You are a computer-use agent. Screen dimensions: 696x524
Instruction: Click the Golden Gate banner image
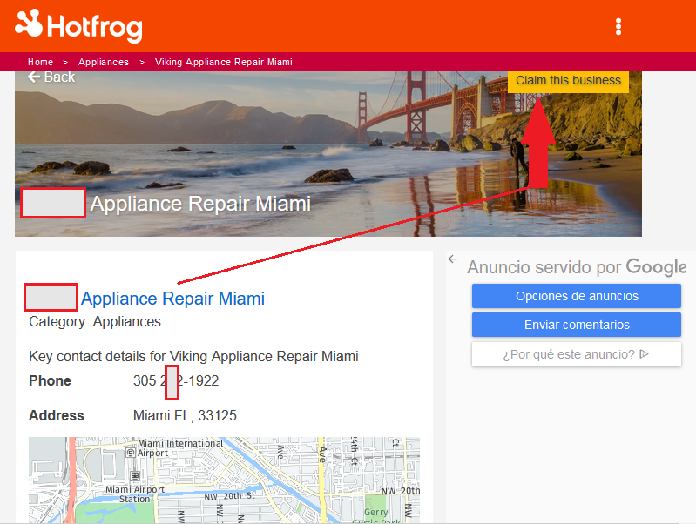(x=328, y=153)
